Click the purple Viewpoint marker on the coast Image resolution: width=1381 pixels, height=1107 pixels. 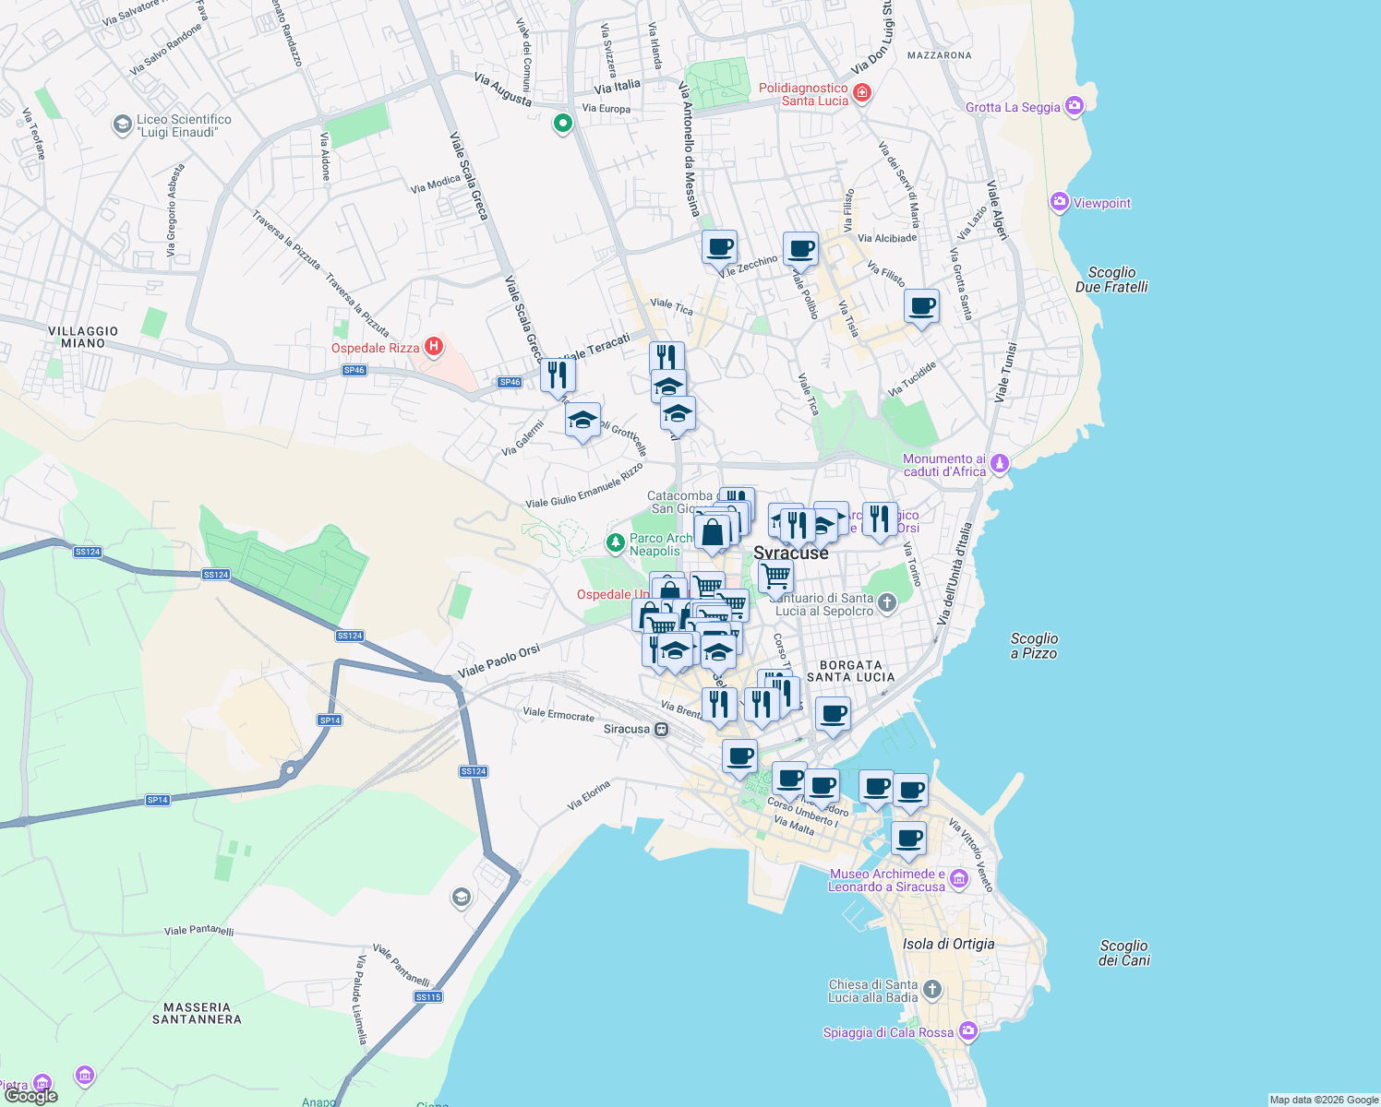tap(1059, 202)
